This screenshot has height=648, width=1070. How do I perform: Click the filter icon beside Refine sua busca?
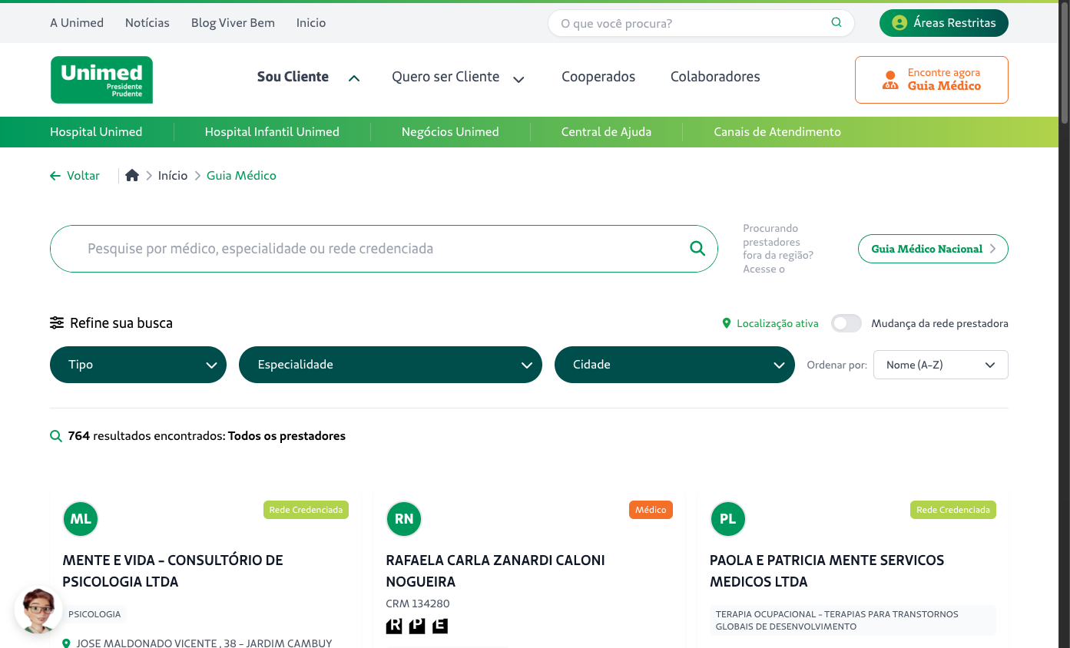point(56,322)
